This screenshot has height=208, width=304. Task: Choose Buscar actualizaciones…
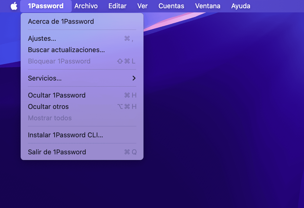pos(82,50)
